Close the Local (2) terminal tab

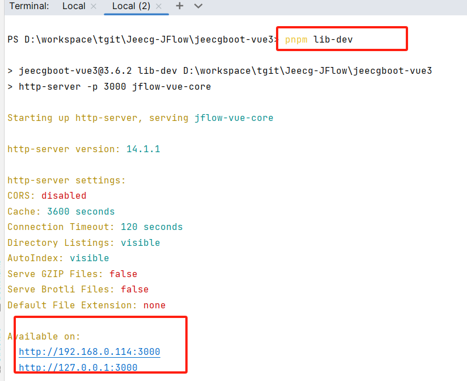point(159,6)
